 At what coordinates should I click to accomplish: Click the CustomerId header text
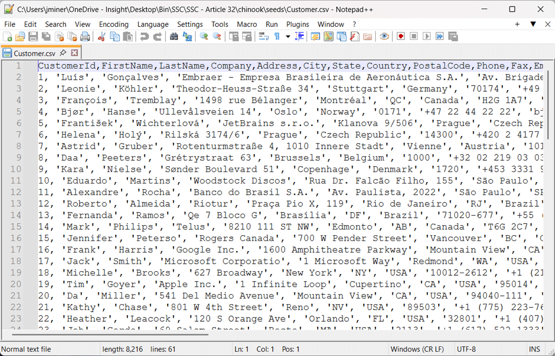[x=67, y=66]
